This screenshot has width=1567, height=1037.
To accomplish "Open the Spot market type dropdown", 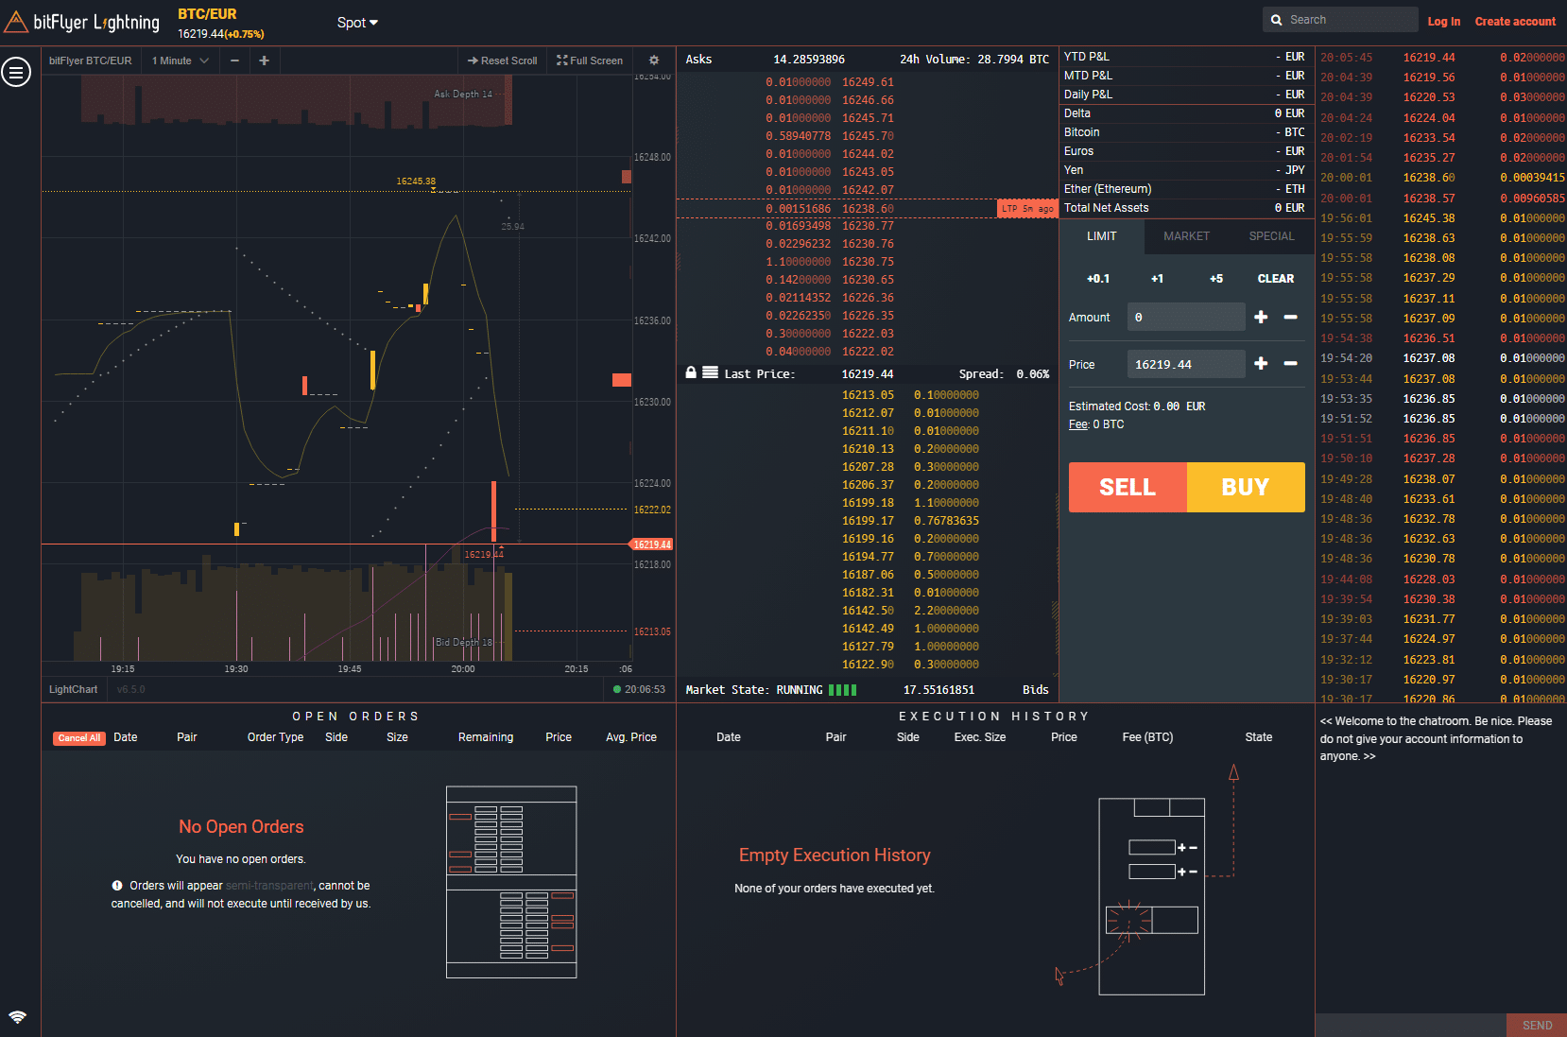I will click(x=357, y=23).
